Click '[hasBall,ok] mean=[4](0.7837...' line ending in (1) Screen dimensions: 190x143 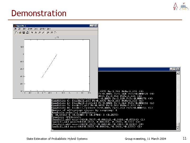(98, 119)
